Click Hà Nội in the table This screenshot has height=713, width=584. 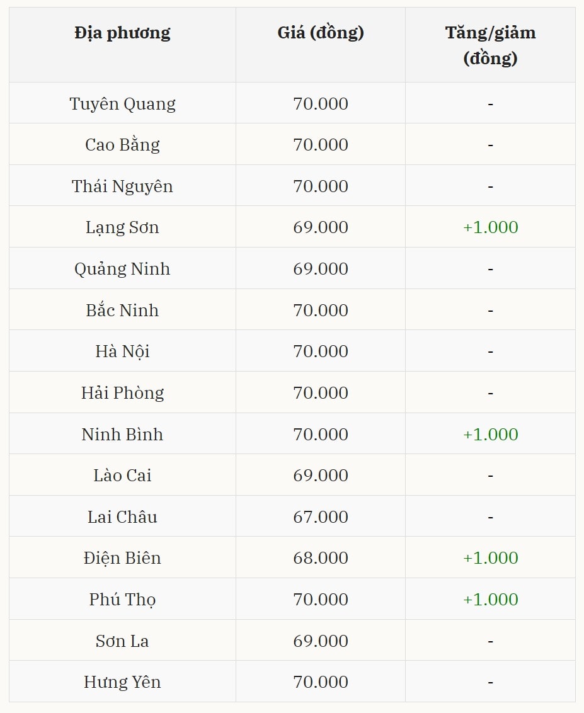coord(122,351)
